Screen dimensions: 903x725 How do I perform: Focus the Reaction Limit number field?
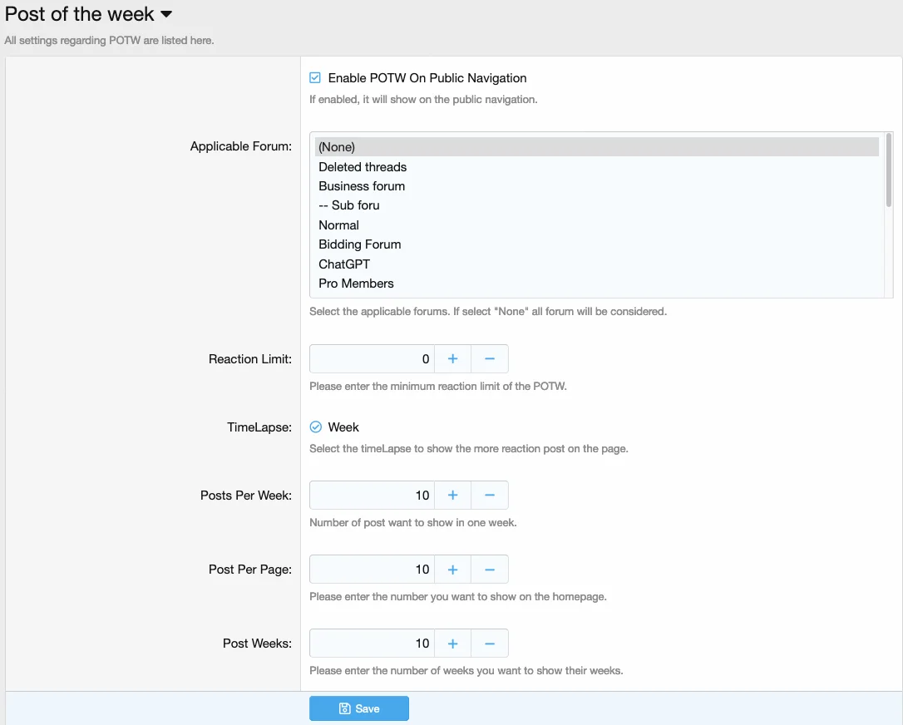pos(372,359)
